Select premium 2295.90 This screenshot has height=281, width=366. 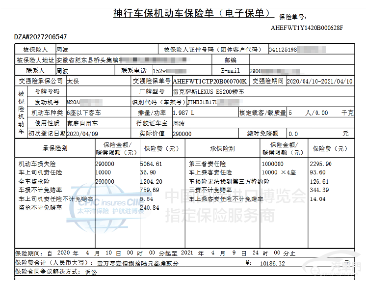tap(321, 164)
